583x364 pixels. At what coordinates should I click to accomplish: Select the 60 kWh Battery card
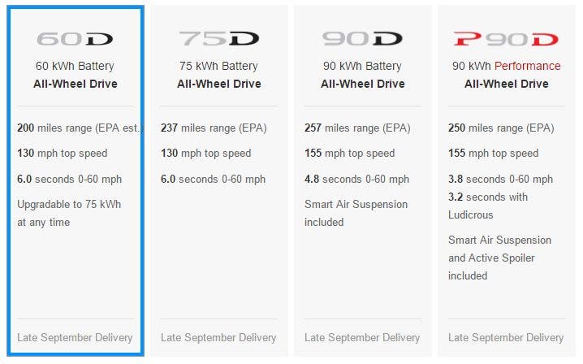tap(76, 180)
